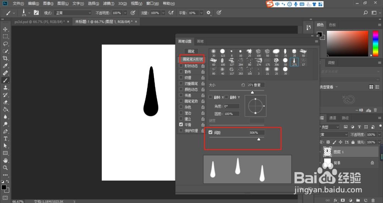Select the Pen tool
The width and height of the screenshot is (383, 203).
pyautogui.click(x=5, y=131)
